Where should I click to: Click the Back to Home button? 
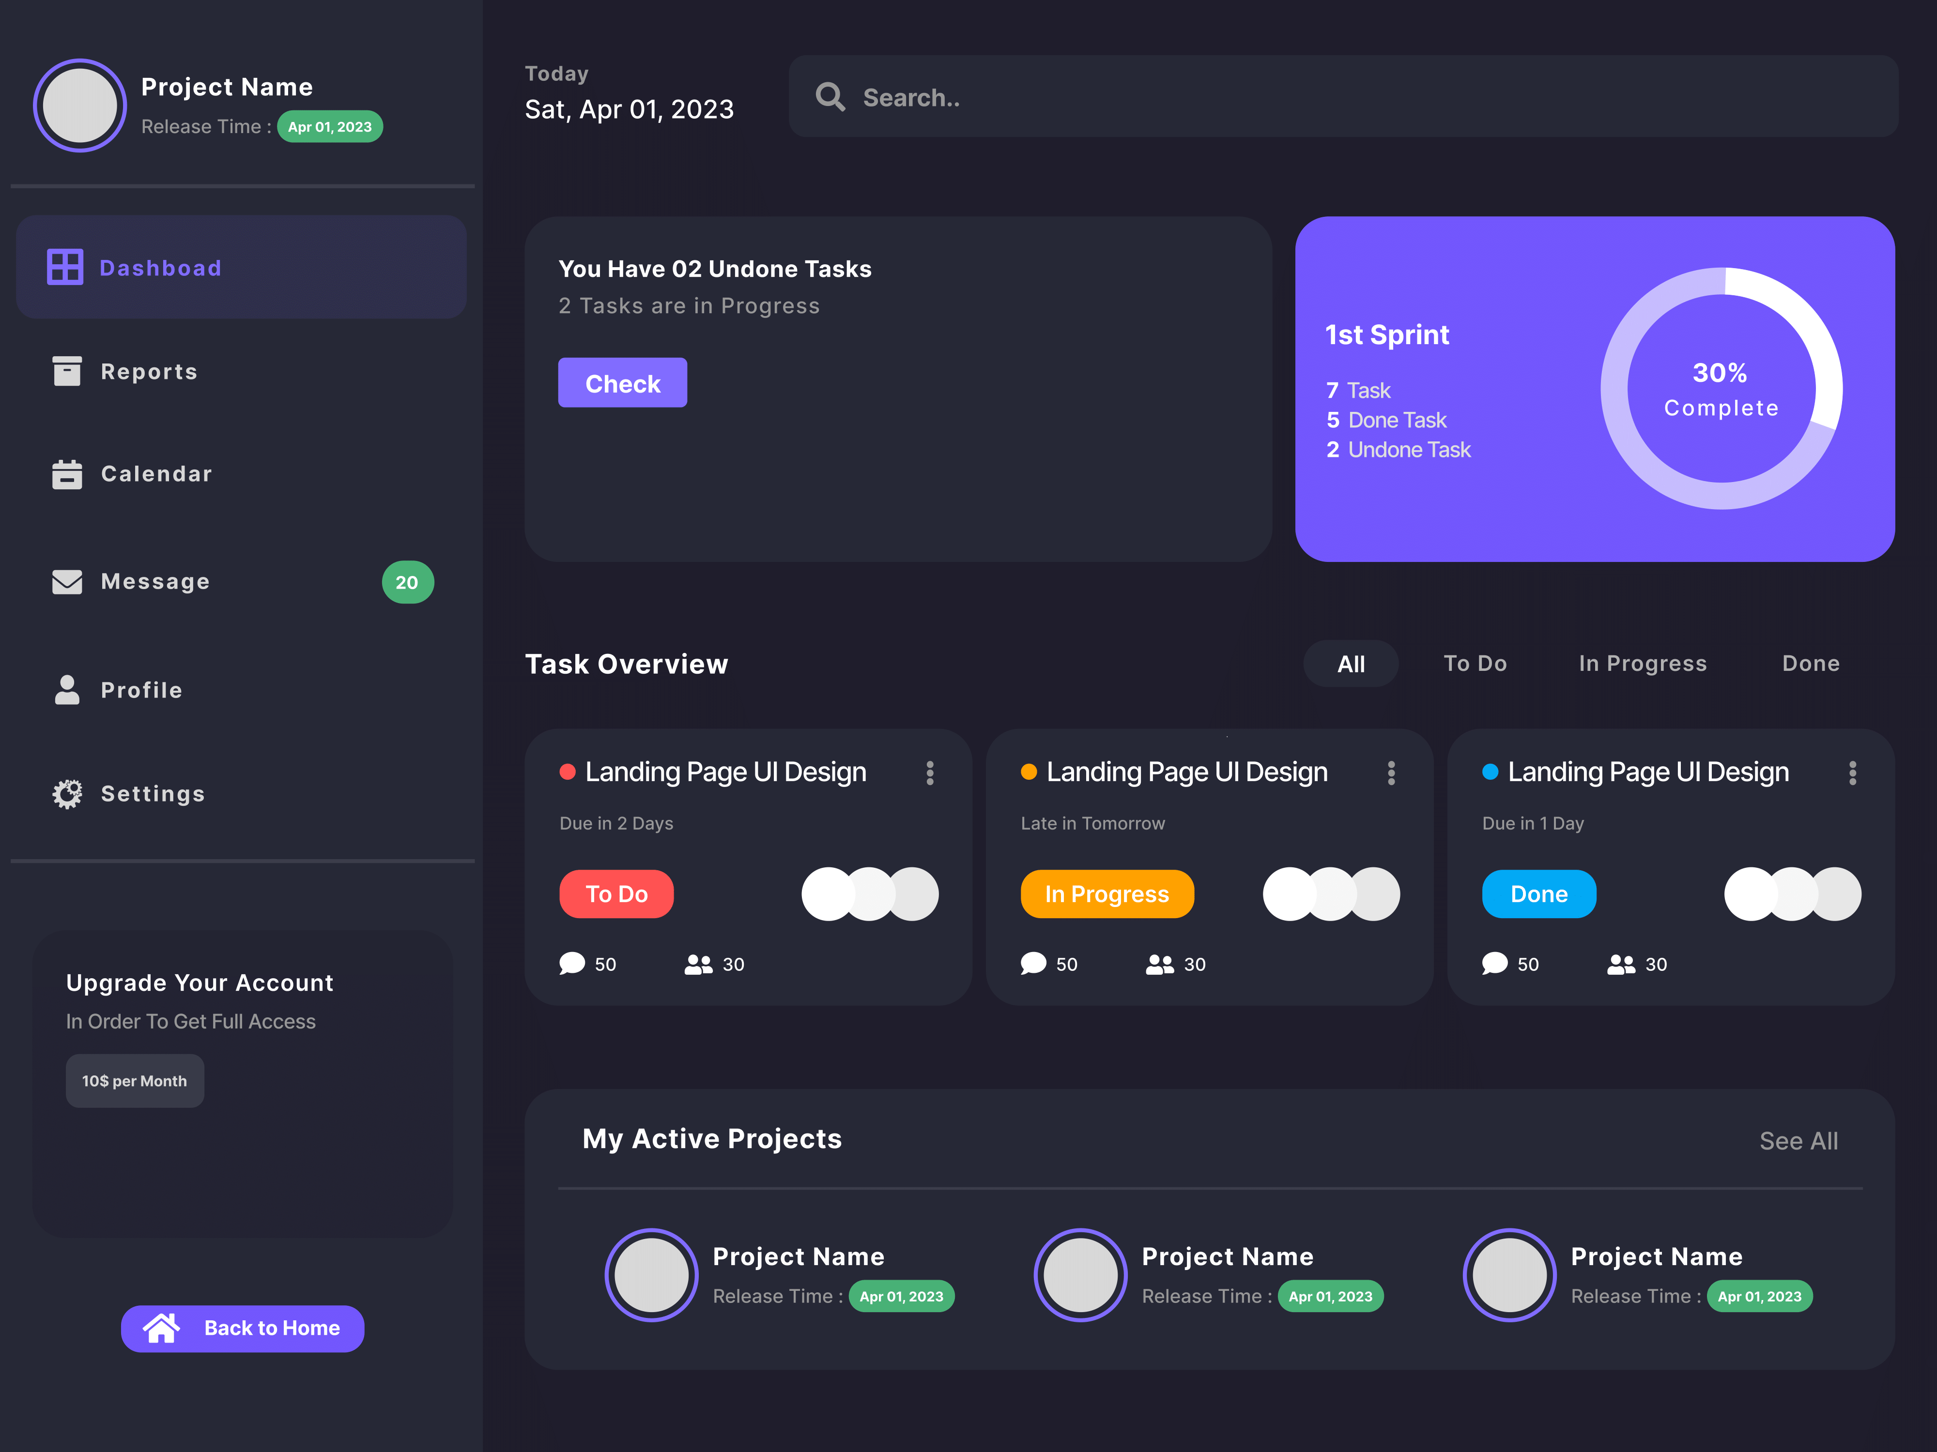243,1329
